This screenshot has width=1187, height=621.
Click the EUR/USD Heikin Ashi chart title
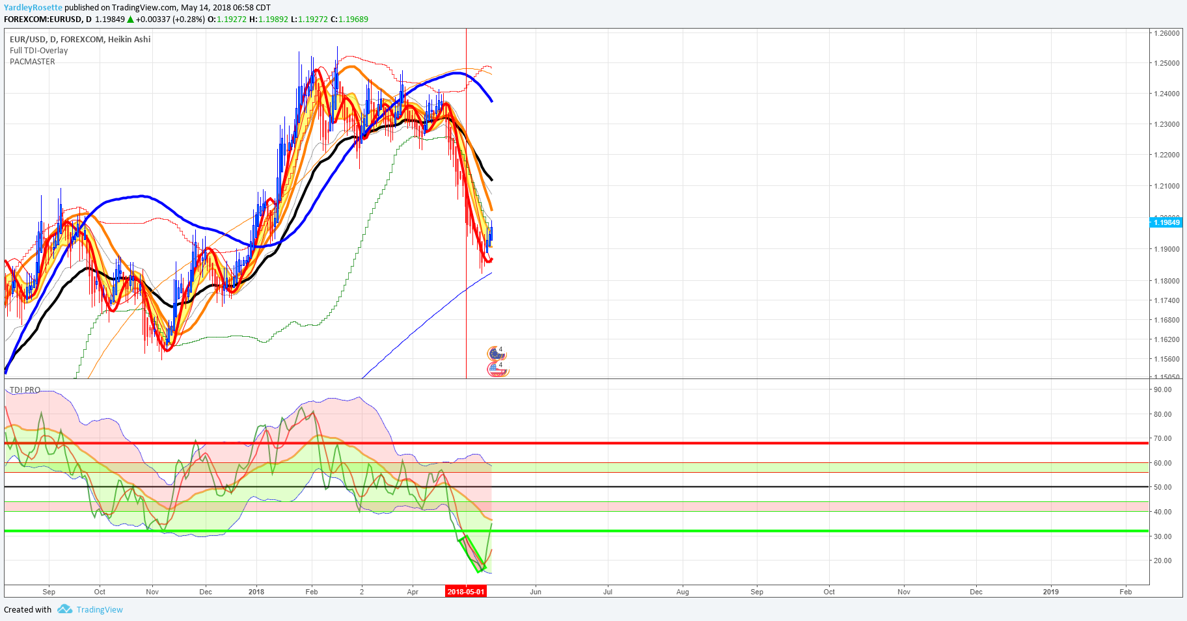(80, 40)
